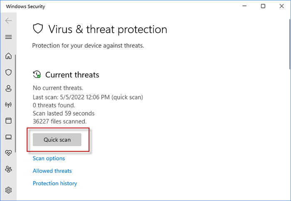Minimize the Windows Security window
Screen dimensions: 291x201
click(244, 6)
